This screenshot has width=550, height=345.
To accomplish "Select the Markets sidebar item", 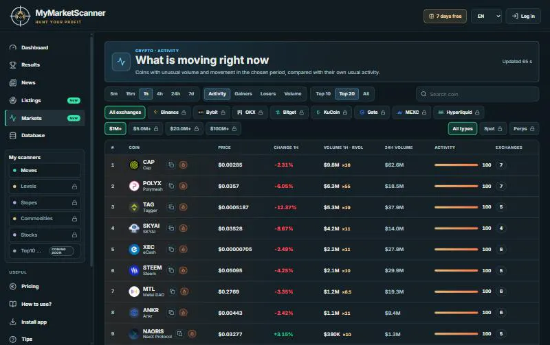I will 45,118.
